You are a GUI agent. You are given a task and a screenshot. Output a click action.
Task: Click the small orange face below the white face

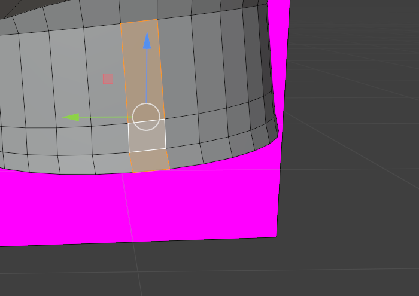[150, 160]
